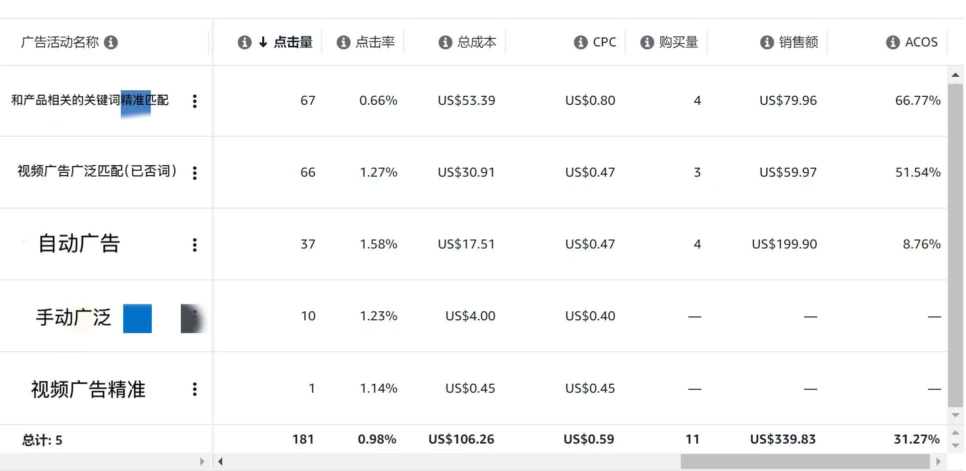Click info icon next to 购买量 header
This screenshot has height=471, width=966.
(647, 42)
